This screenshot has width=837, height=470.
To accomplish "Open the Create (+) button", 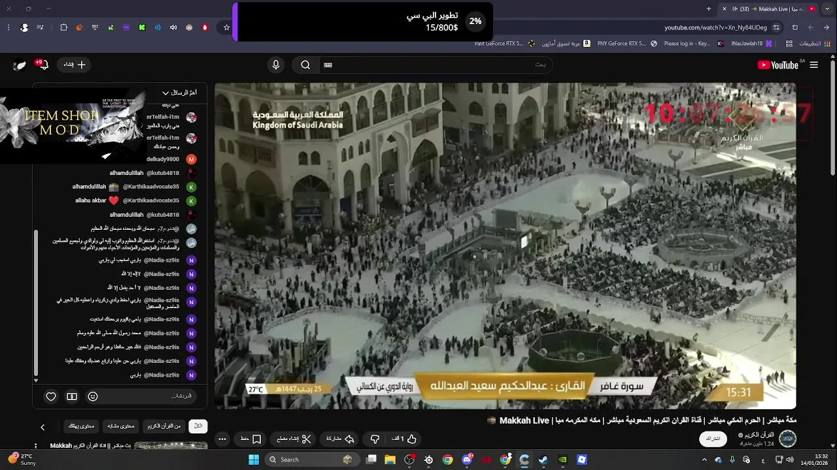I will (75, 65).
